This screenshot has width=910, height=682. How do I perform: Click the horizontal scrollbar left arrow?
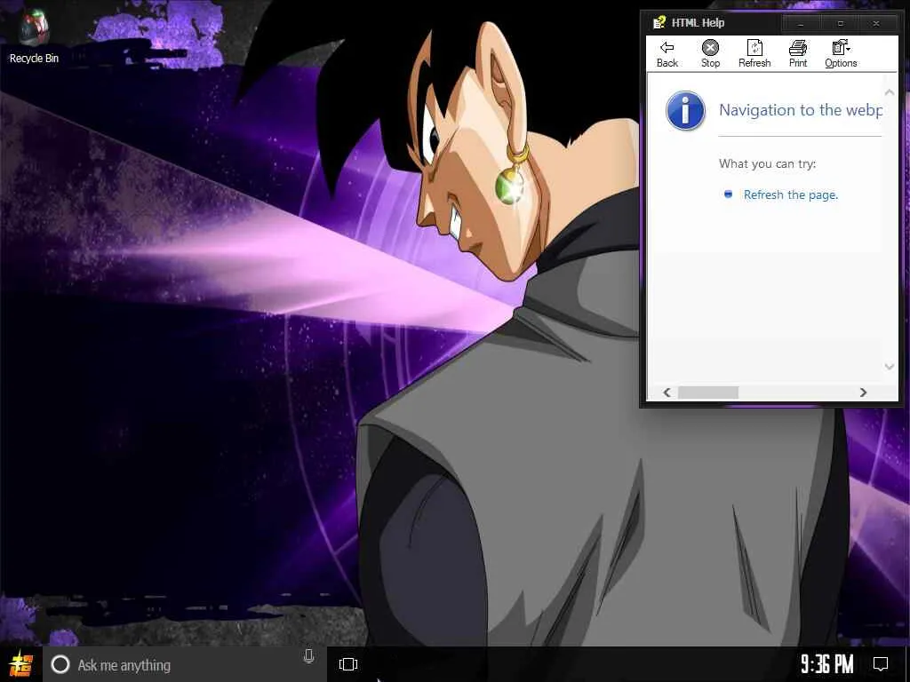coord(667,393)
